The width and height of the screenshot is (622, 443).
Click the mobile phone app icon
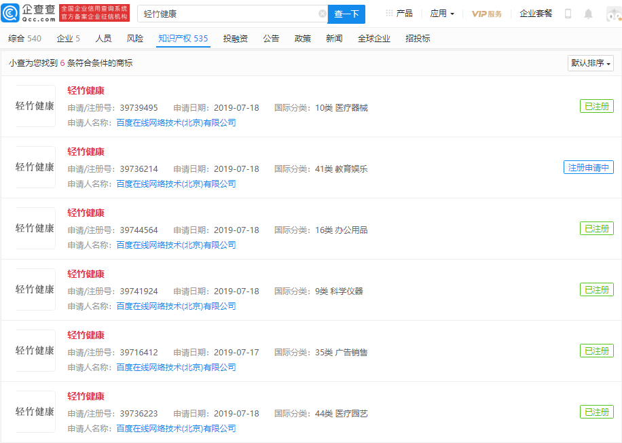(x=568, y=13)
